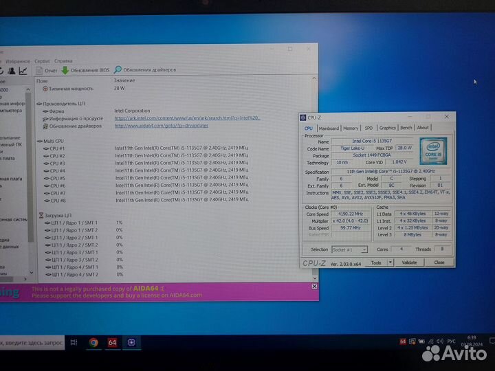Viewport: 495px width, 371px height.
Task: Close the pink AIDA64 license warning banner
Action: [x=314, y=286]
